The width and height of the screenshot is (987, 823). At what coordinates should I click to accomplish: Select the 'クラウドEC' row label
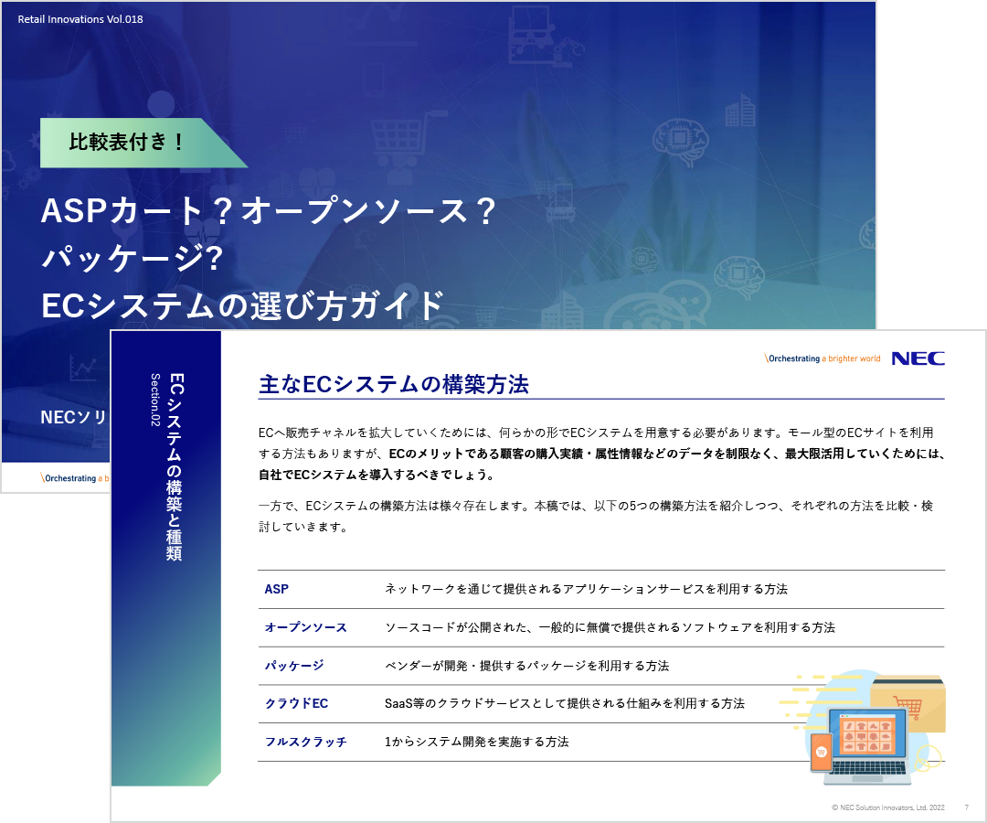pos(296,703)
